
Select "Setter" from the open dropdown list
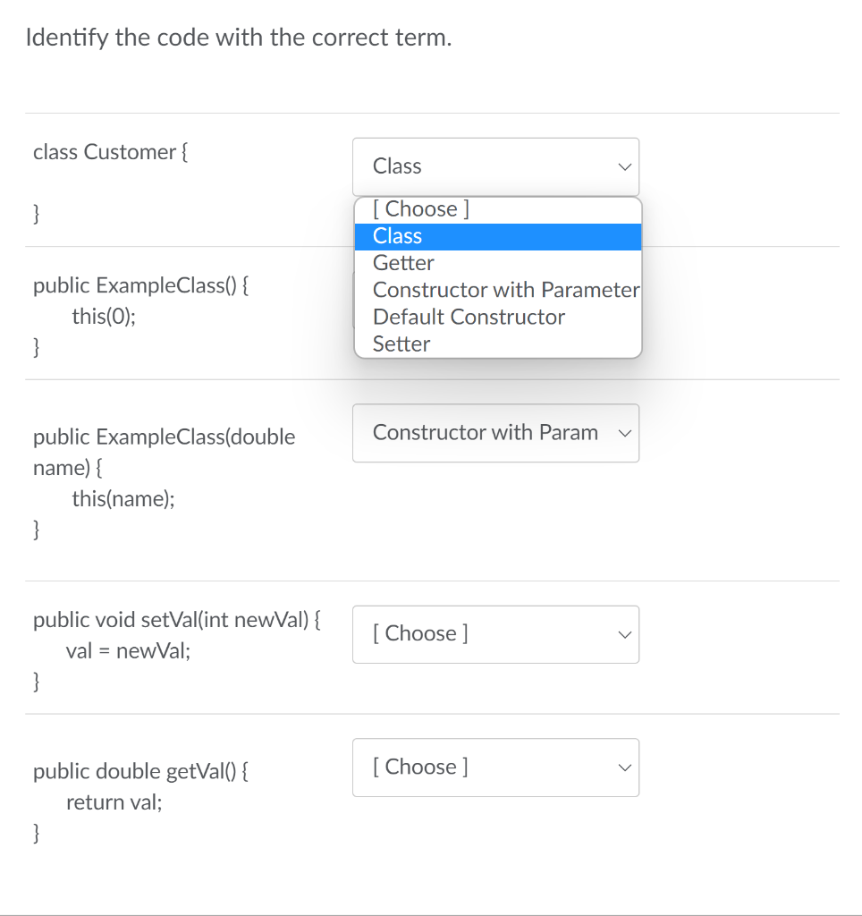(x=401, y=343)
